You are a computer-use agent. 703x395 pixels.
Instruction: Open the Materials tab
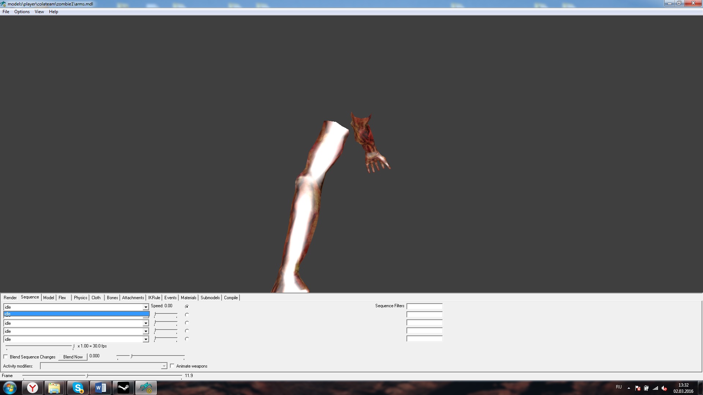189,298
